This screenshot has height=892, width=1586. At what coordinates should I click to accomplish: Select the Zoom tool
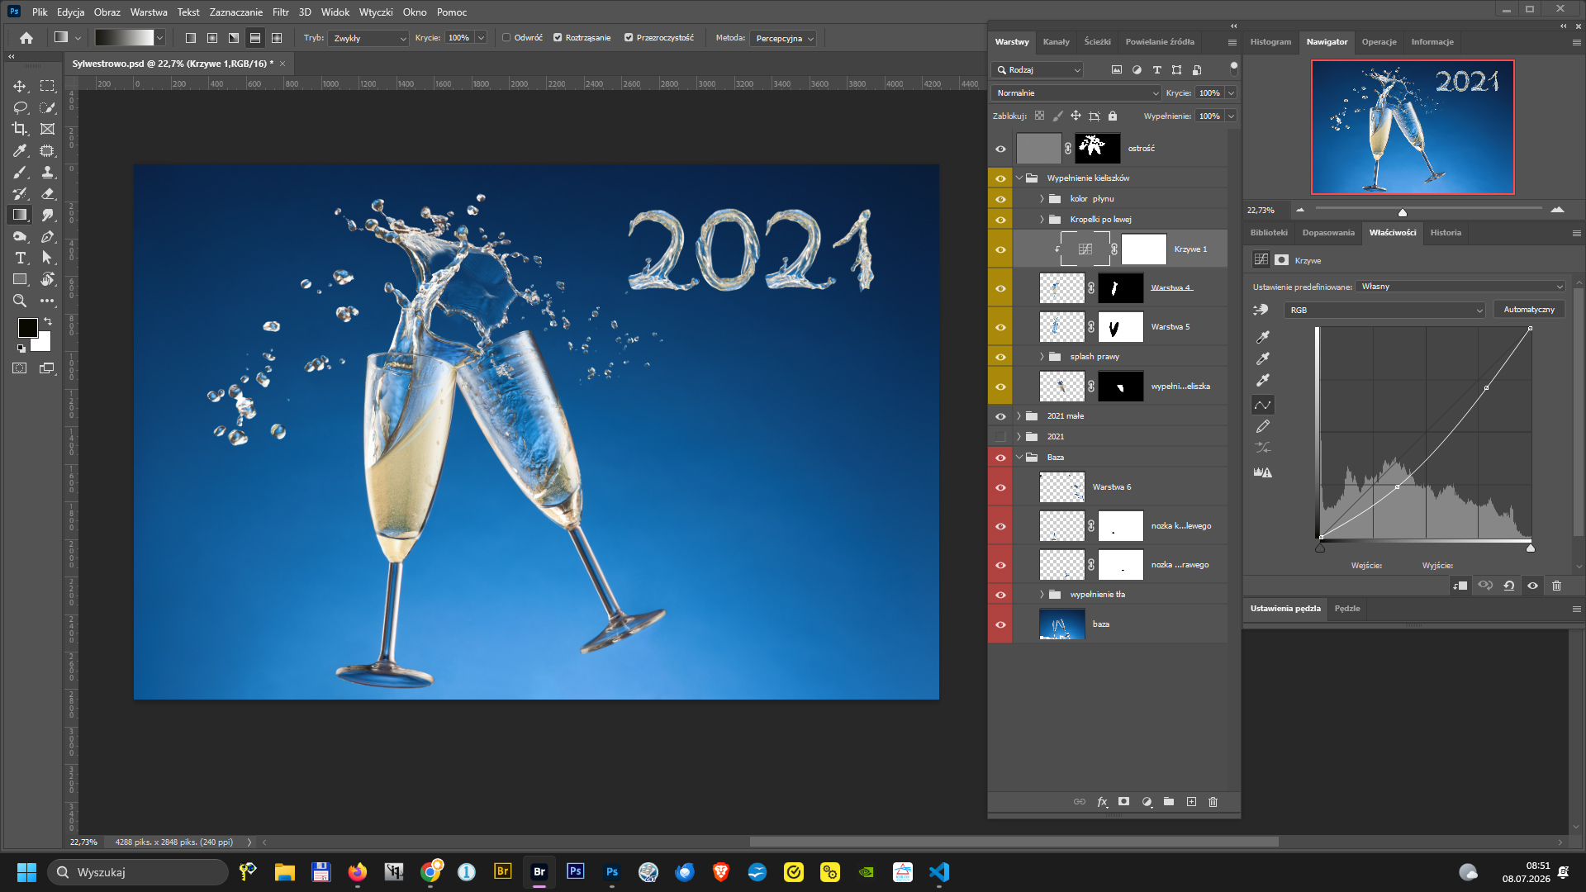(x=20, y=301)
